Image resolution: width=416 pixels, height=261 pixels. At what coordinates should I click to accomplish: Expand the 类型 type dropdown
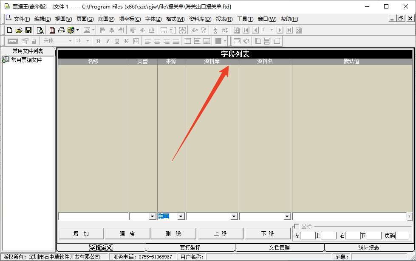pos(152,216)
